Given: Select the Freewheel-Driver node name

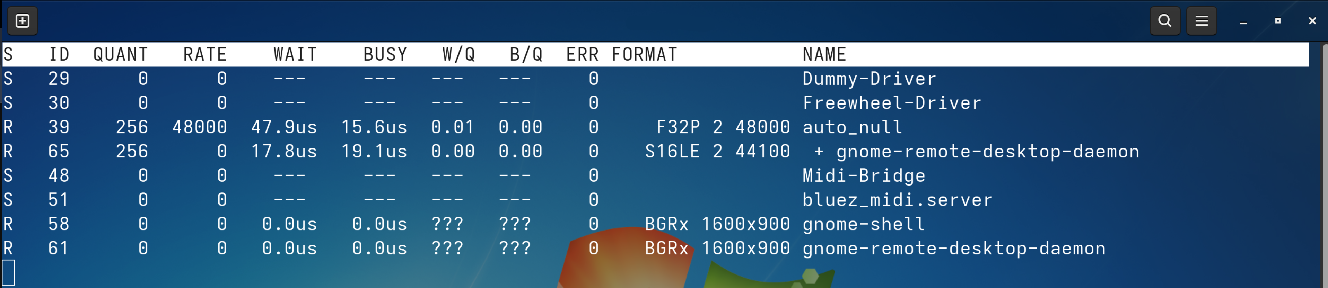Looking at the screenshot, I should [892, 103].
